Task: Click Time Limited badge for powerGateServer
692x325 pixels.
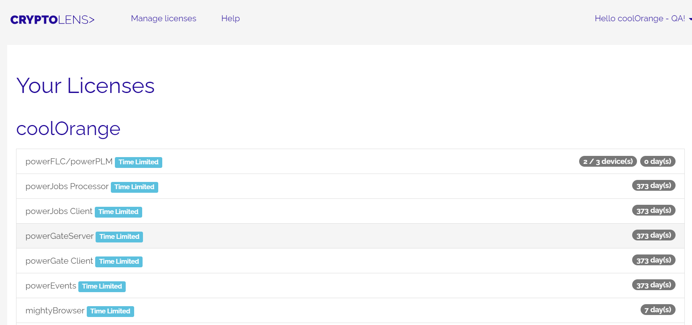Action: [119, 237]
